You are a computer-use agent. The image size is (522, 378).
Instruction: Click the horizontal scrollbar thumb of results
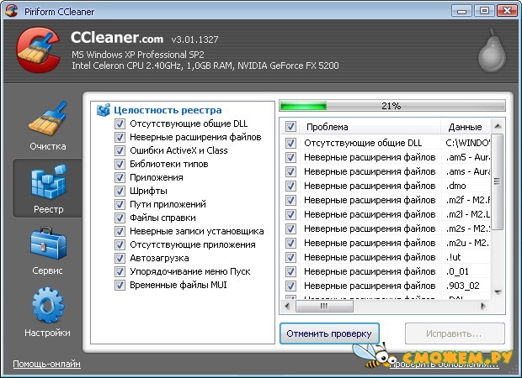[324, 306]
